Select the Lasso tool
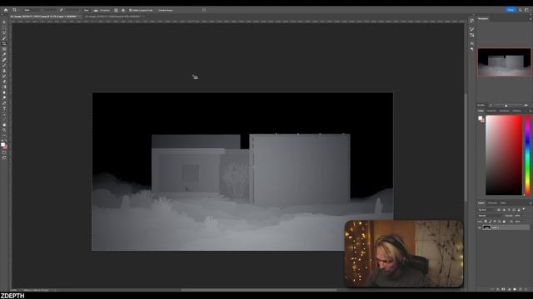 click(4, 33)
